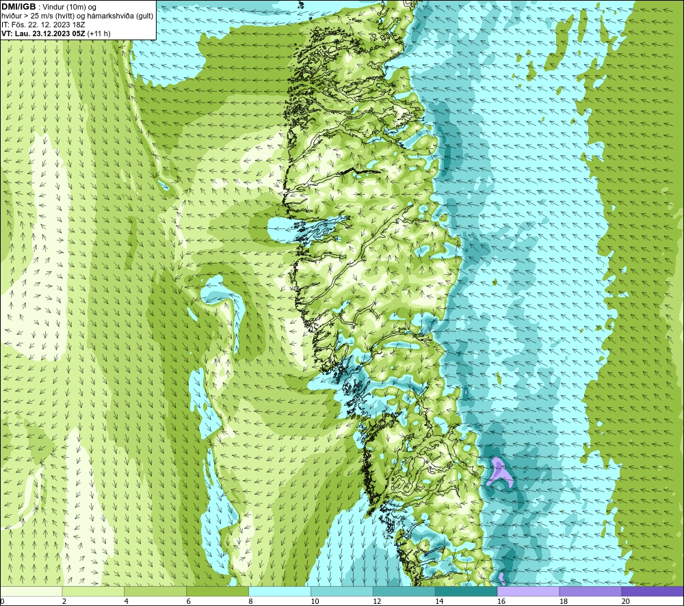Click the legend value "8"
The height and width of the screenshot is (606, 684).
pos(251,601)
